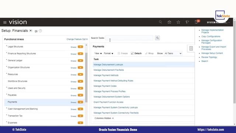The width and height of the screenshot is (236, 133).
Task: Open the Transaction Tax actions dropdown
Action: 80,116
